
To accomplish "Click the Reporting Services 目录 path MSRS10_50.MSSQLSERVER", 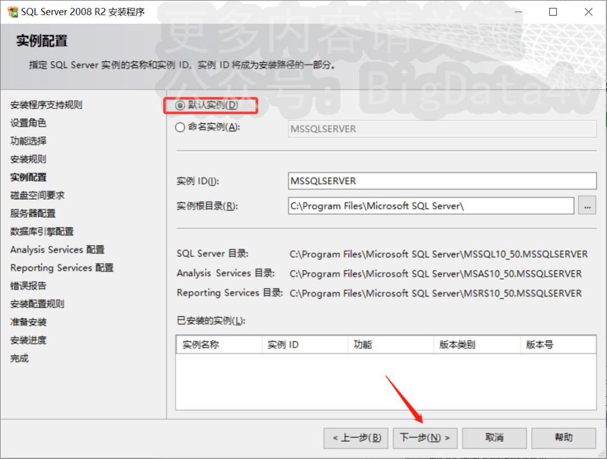I will pos(436,293).
